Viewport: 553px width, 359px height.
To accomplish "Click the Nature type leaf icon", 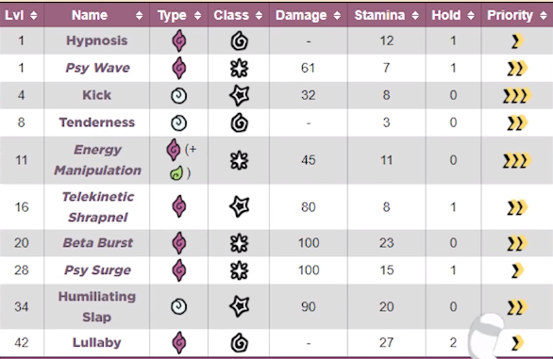I will 176,173.
